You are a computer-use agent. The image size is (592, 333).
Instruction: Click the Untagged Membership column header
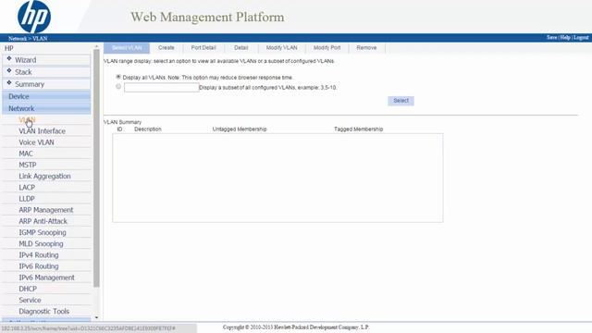(240, 129)
